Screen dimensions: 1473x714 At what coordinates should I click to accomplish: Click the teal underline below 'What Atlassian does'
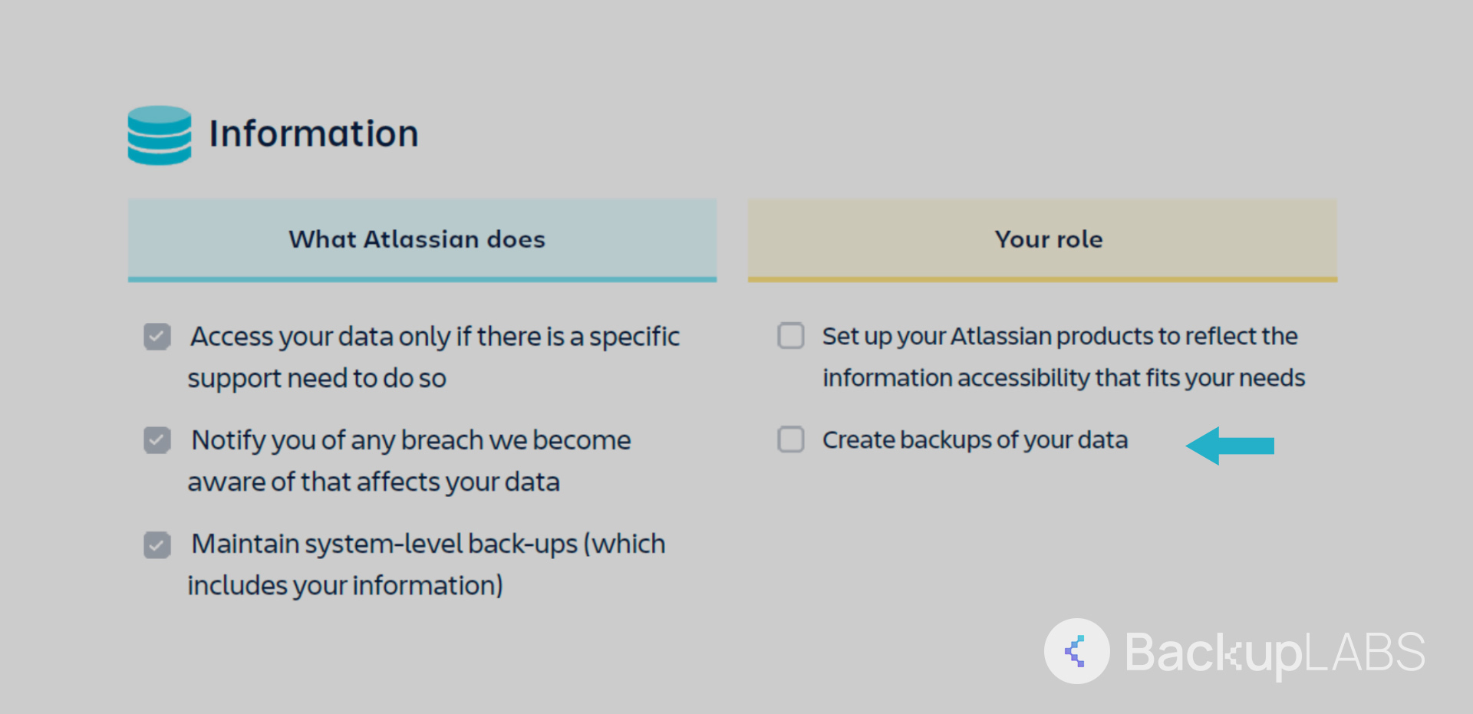(x=422, y=279)
